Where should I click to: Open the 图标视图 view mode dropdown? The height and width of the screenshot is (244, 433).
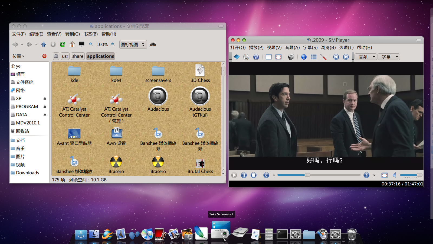coord(133,44)
